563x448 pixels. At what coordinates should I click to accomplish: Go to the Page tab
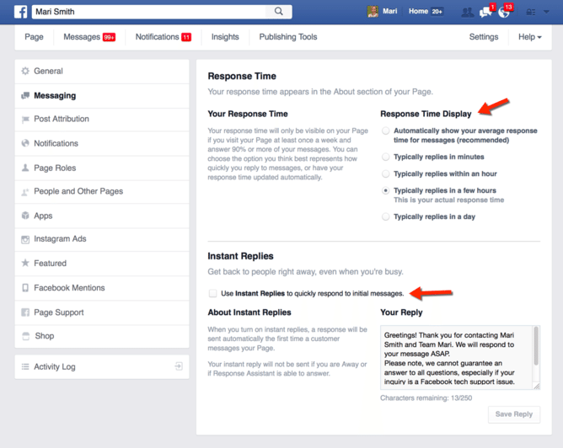click(34, 37)
